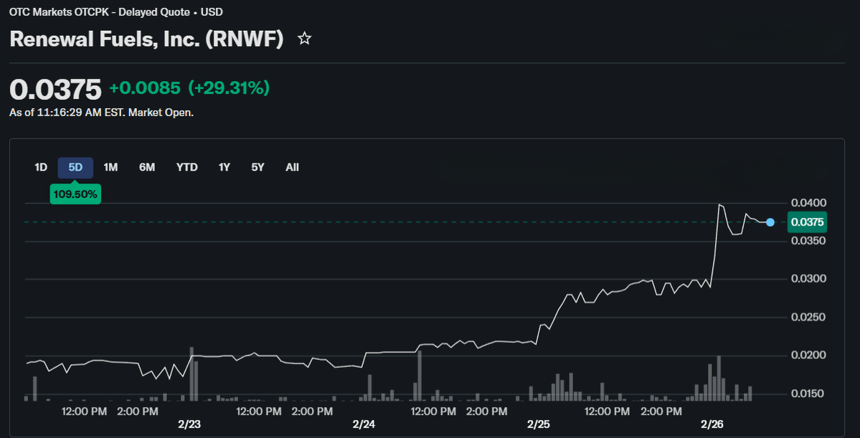Click the 109.50% performance badge
The image size is (860, 438).
(x=75, y=194)
